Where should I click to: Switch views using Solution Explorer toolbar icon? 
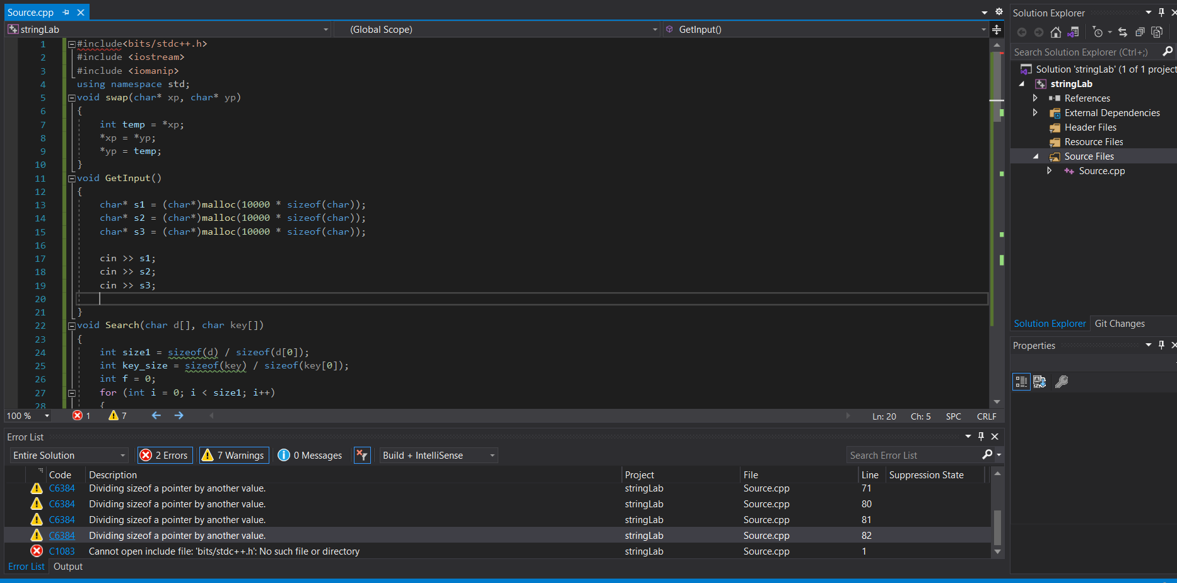pyautogui.click(x=1072, y=32)
